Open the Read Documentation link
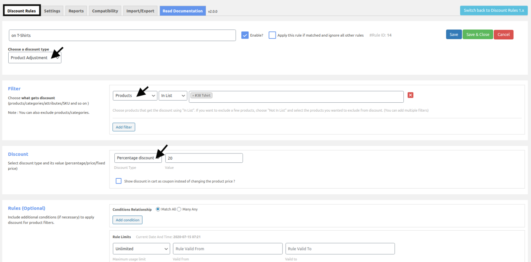The height and width of the screenshot is (262, 531). (183, 11)
